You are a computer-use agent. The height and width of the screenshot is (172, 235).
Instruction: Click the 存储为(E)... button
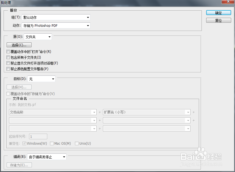[19, 165]
